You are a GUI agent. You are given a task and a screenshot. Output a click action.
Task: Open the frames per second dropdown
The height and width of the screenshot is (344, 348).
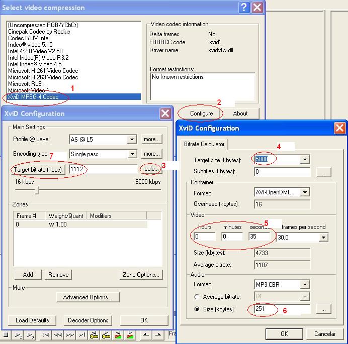pos(323,238)
